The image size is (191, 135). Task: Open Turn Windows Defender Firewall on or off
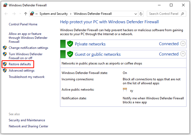26,56
